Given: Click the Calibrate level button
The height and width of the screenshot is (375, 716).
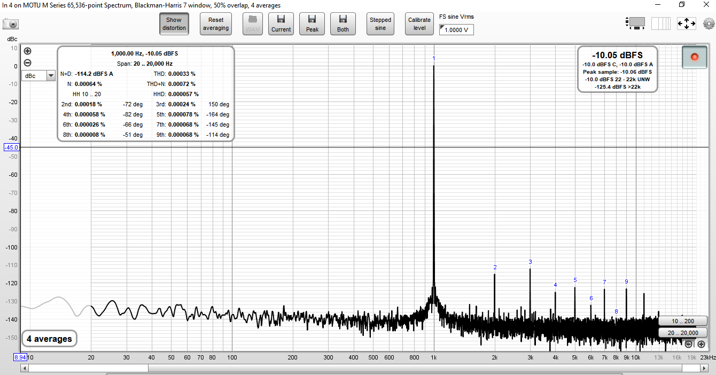Looking at the screenshot, I should pyautogui.click(x=419, y=24).
